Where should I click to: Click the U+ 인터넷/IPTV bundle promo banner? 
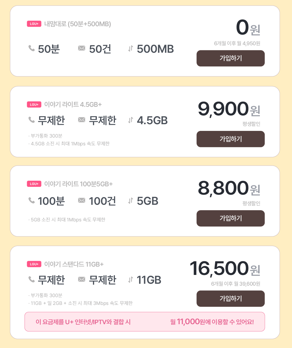point(145,321)
